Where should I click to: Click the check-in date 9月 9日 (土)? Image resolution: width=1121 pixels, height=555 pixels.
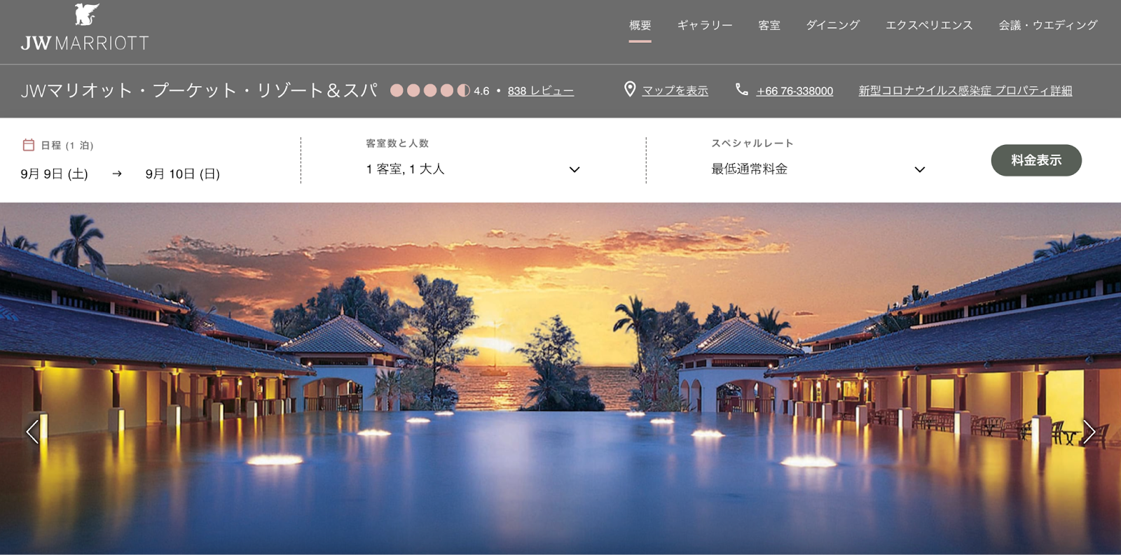(54, 174)
